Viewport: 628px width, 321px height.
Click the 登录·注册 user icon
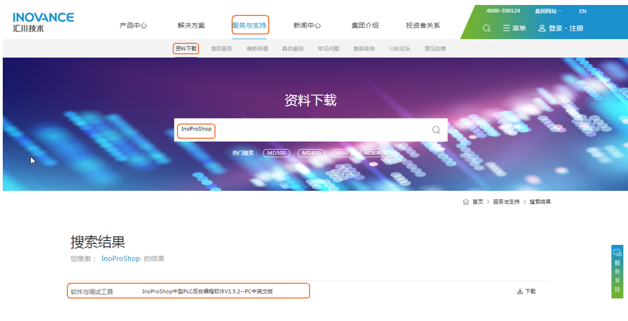pos(542,29)
